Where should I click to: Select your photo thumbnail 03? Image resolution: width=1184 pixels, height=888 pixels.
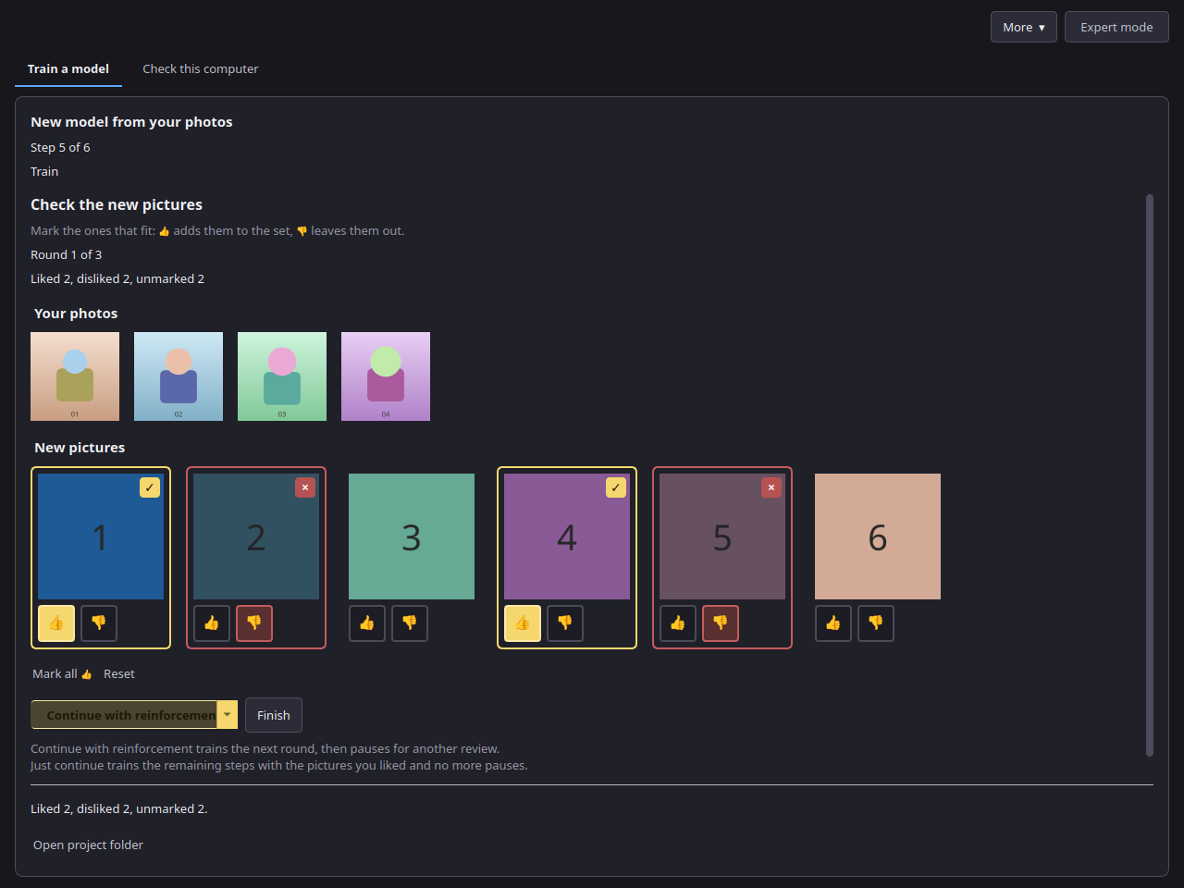click(x=282, y=376)
